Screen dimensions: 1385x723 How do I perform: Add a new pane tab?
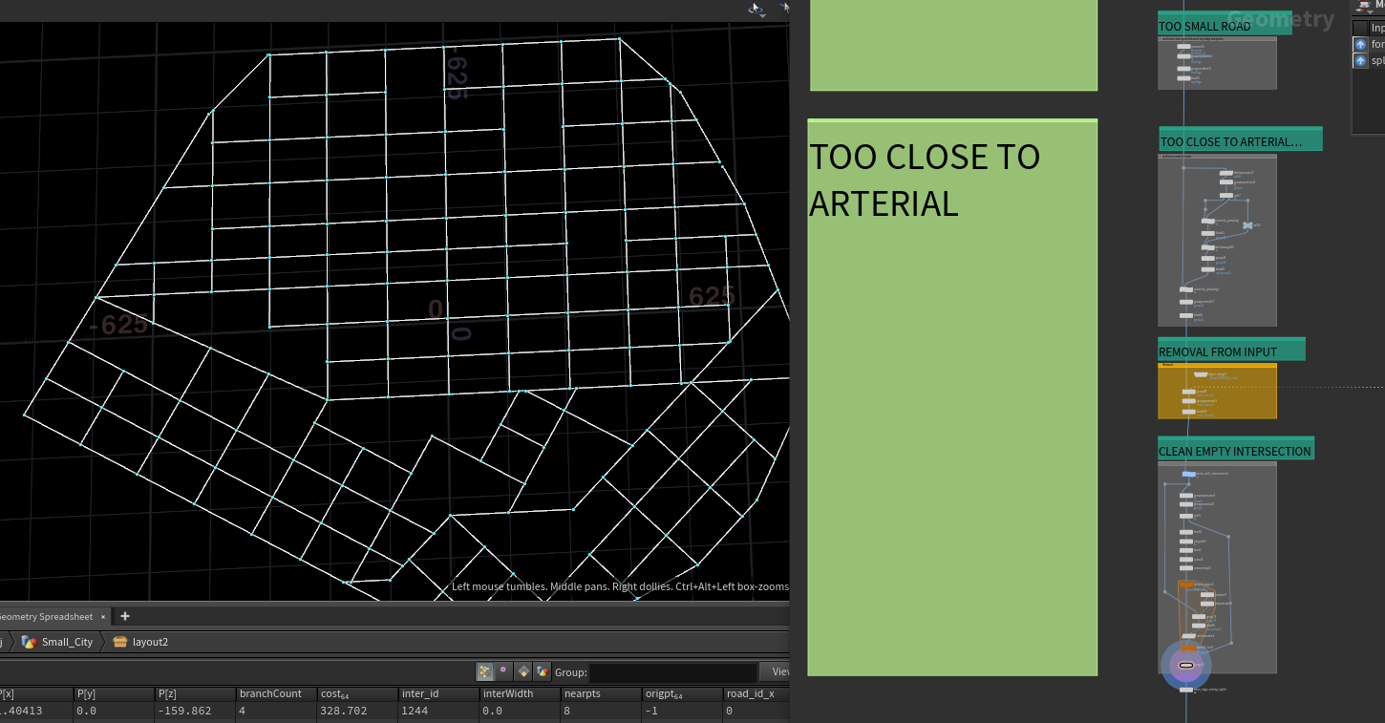(x=125, y=617)
